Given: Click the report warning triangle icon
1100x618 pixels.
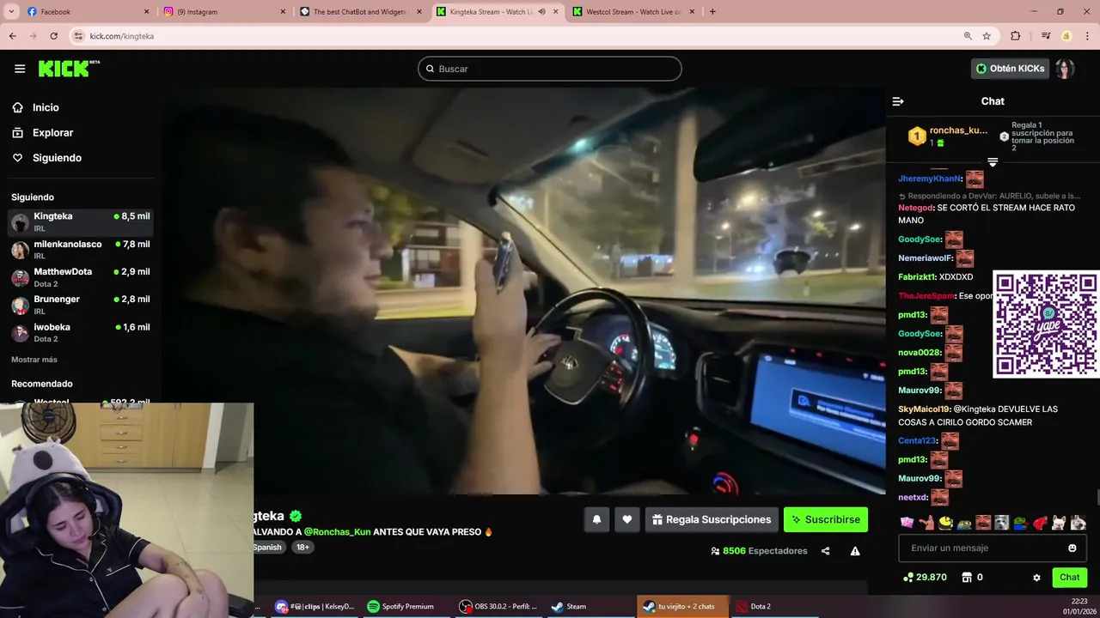Looking at the screenshot, I should tap(855, 551).
